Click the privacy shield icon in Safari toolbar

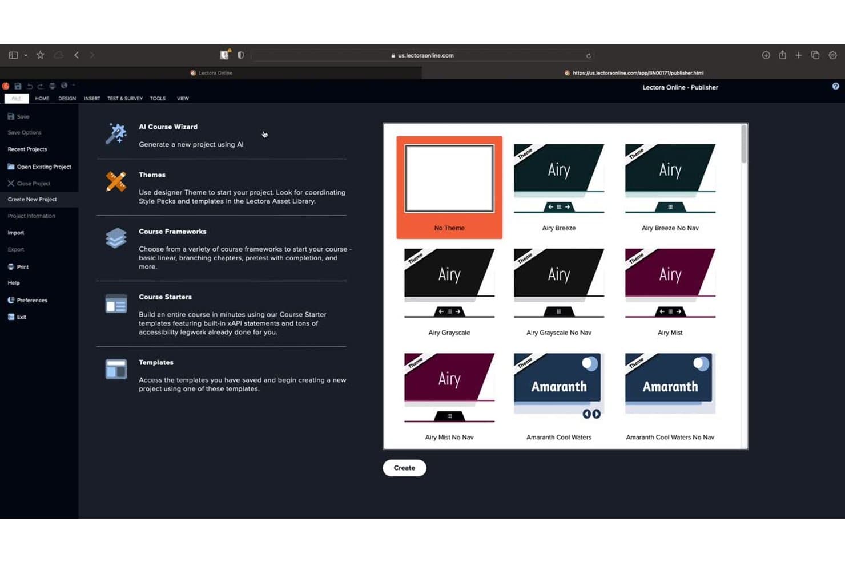240,55
